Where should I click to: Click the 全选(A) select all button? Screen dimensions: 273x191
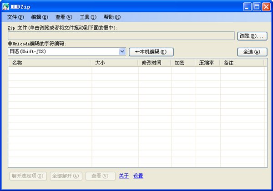point(252,52)
